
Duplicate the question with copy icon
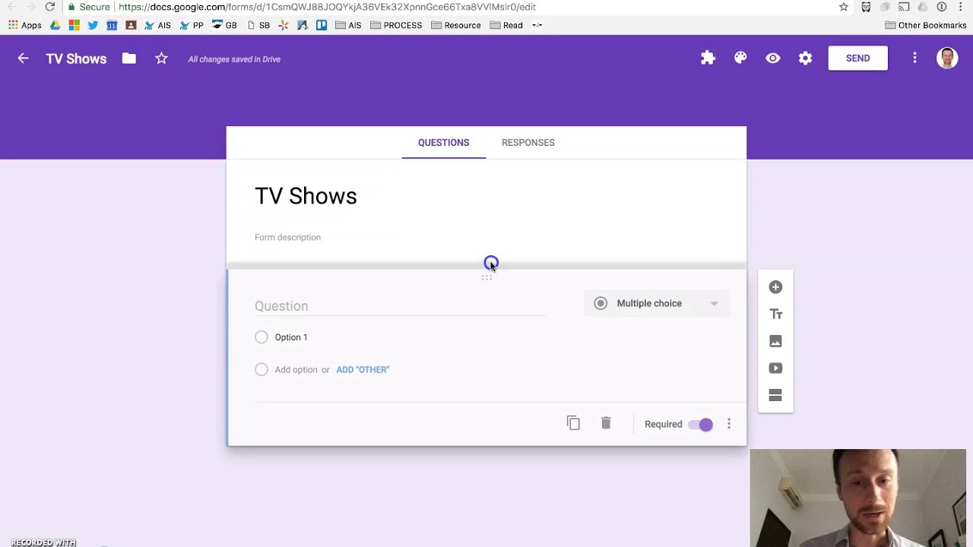(573, 423)
